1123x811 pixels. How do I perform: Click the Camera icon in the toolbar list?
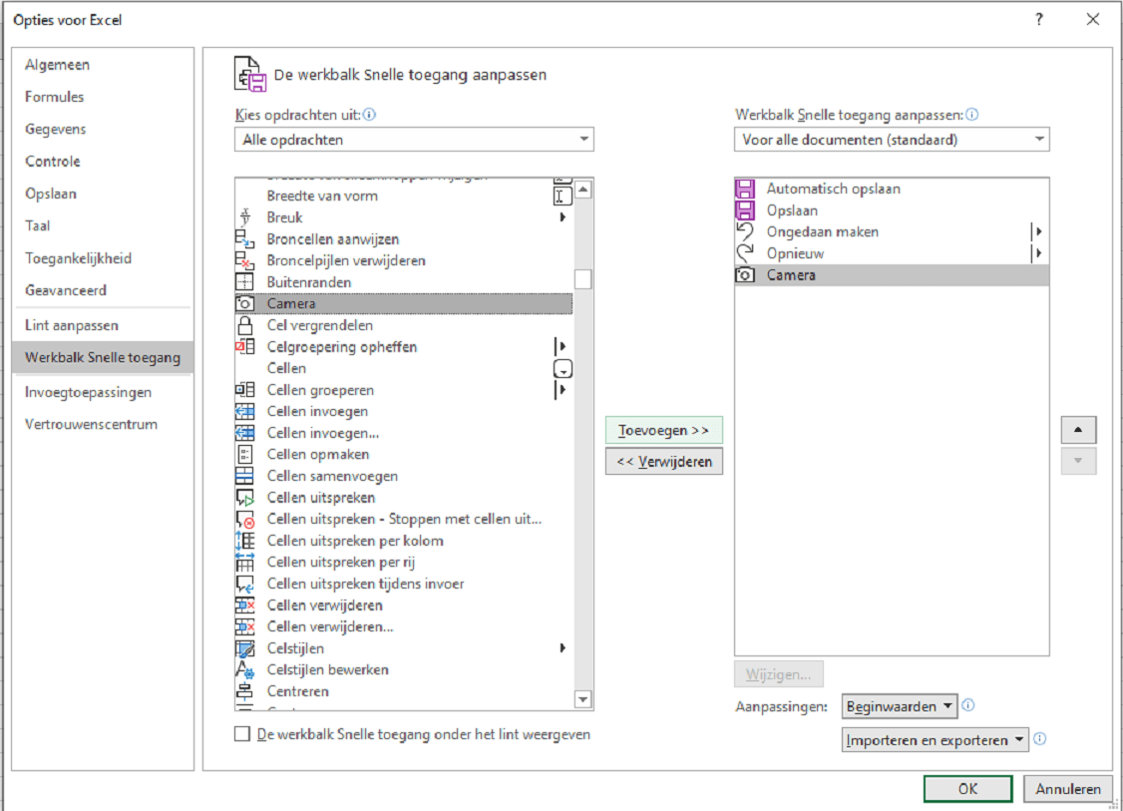point(746,275)
